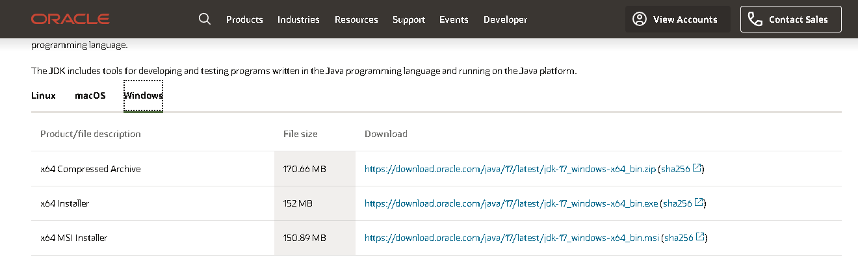Click external link icon for msi sha256

[701, 237]
